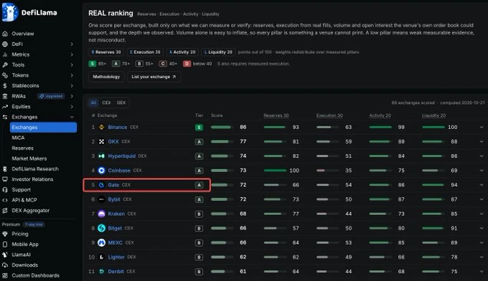Viewport: 488px width, 281px height.
Task: Click the OKX logo icon
Action: 101,141
